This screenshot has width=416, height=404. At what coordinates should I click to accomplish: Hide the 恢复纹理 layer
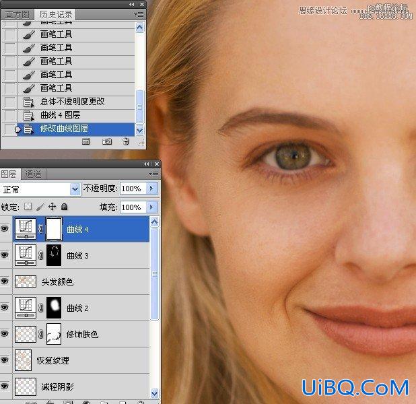coord(5,360)
